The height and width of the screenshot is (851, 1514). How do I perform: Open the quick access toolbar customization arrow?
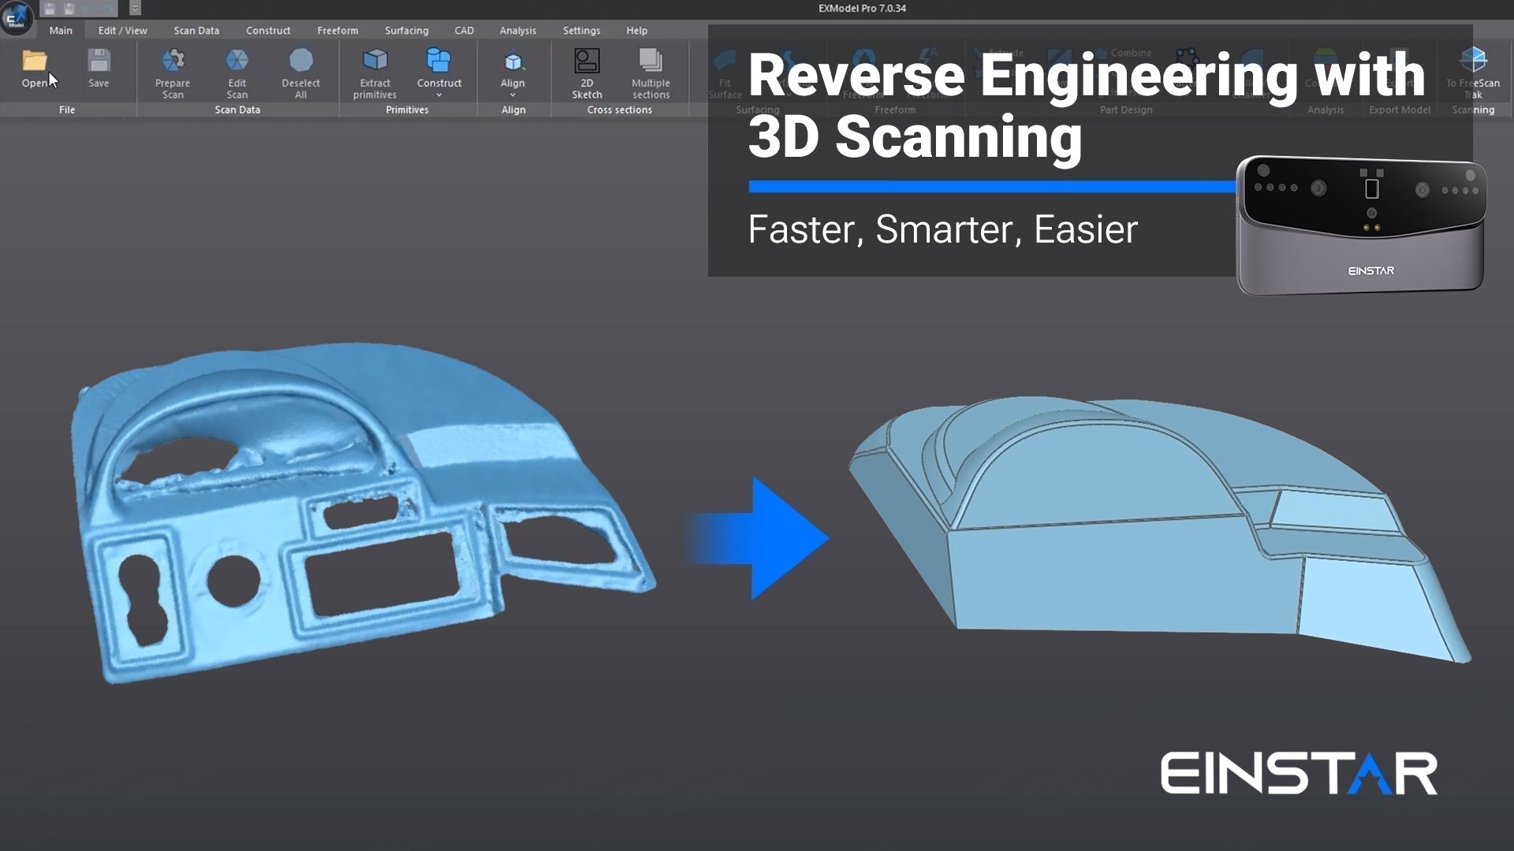135,8
